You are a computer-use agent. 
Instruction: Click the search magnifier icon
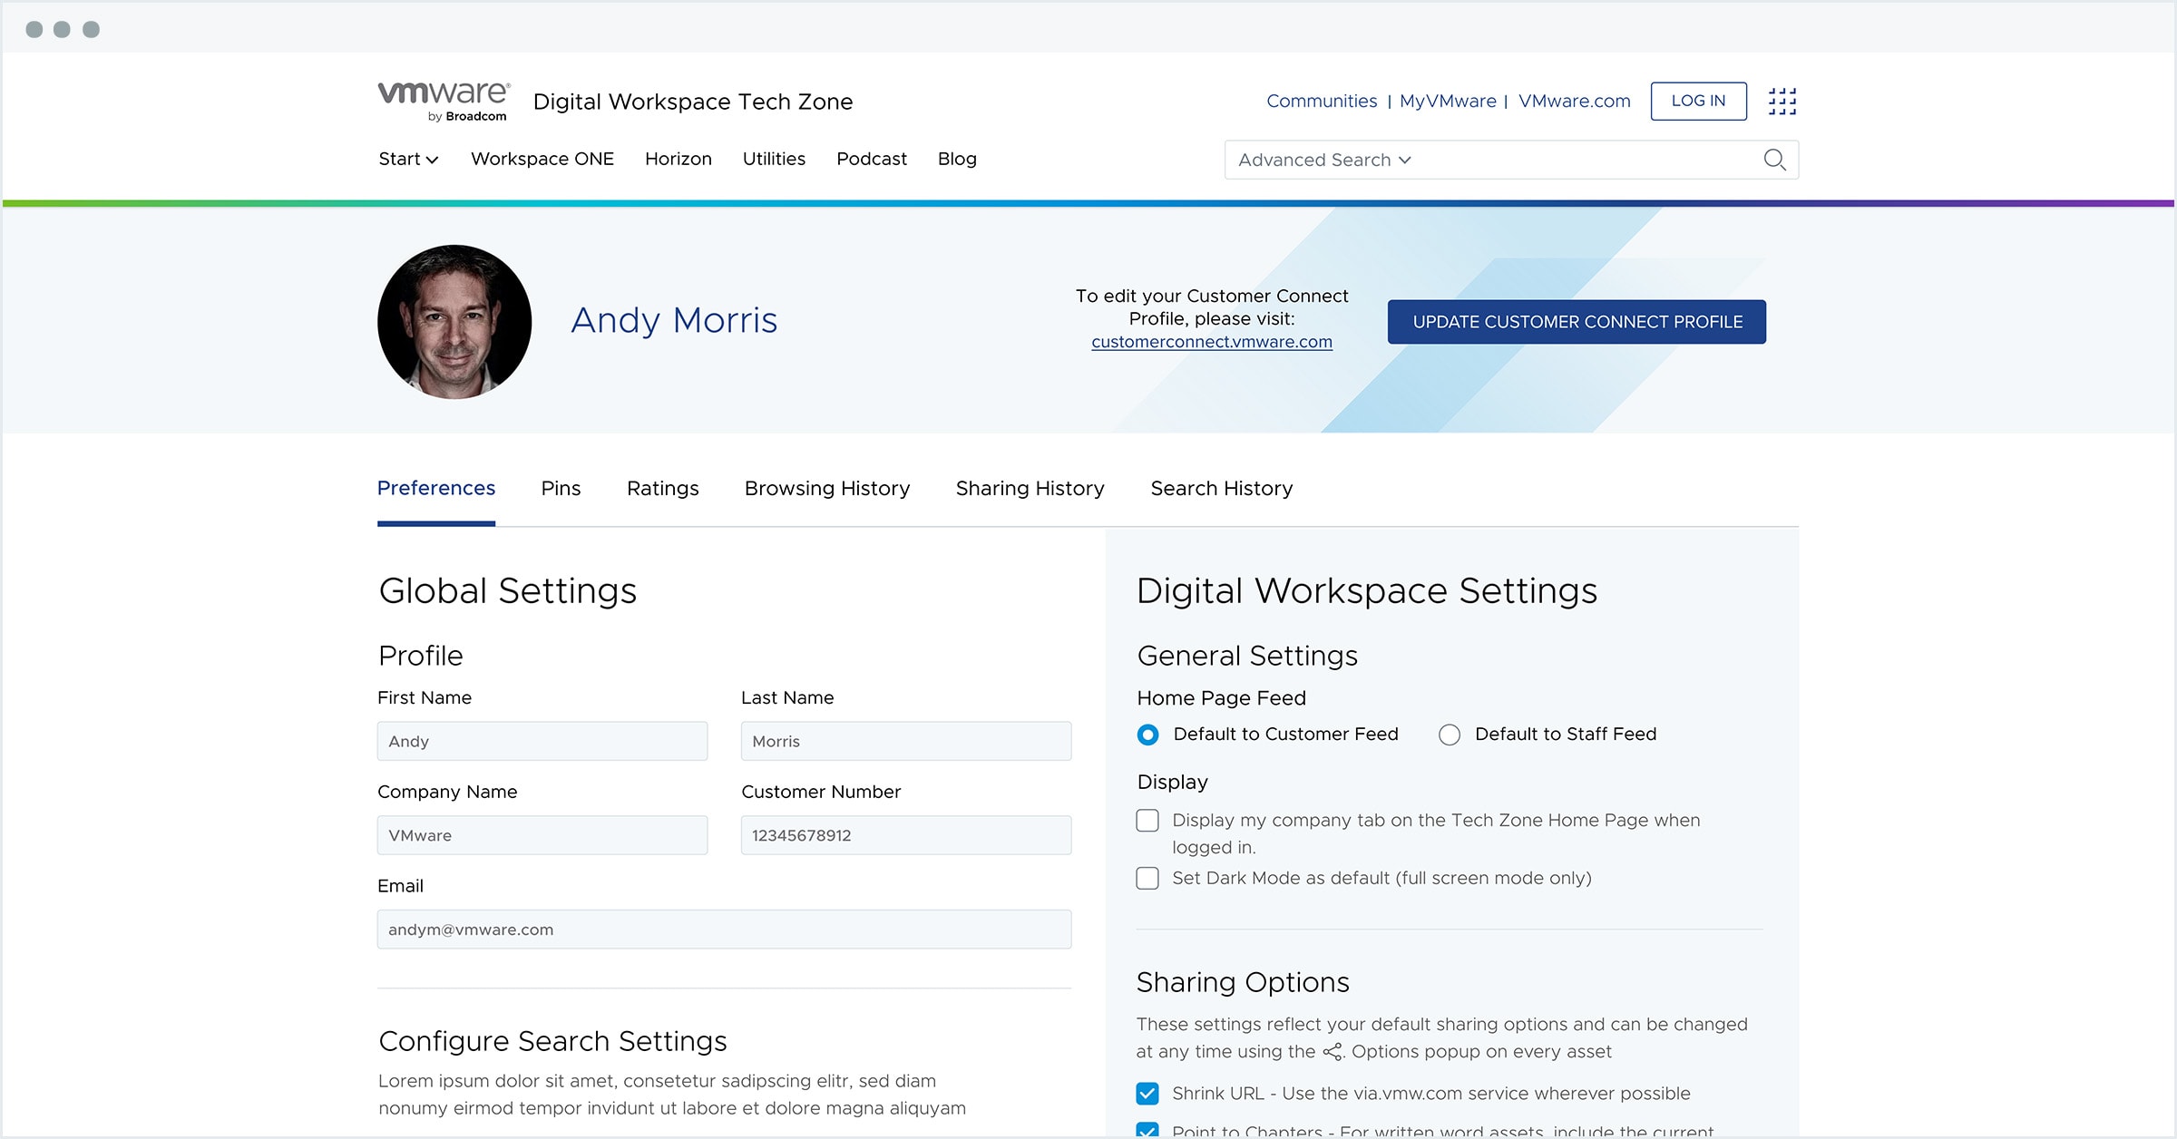[1774, 160]
